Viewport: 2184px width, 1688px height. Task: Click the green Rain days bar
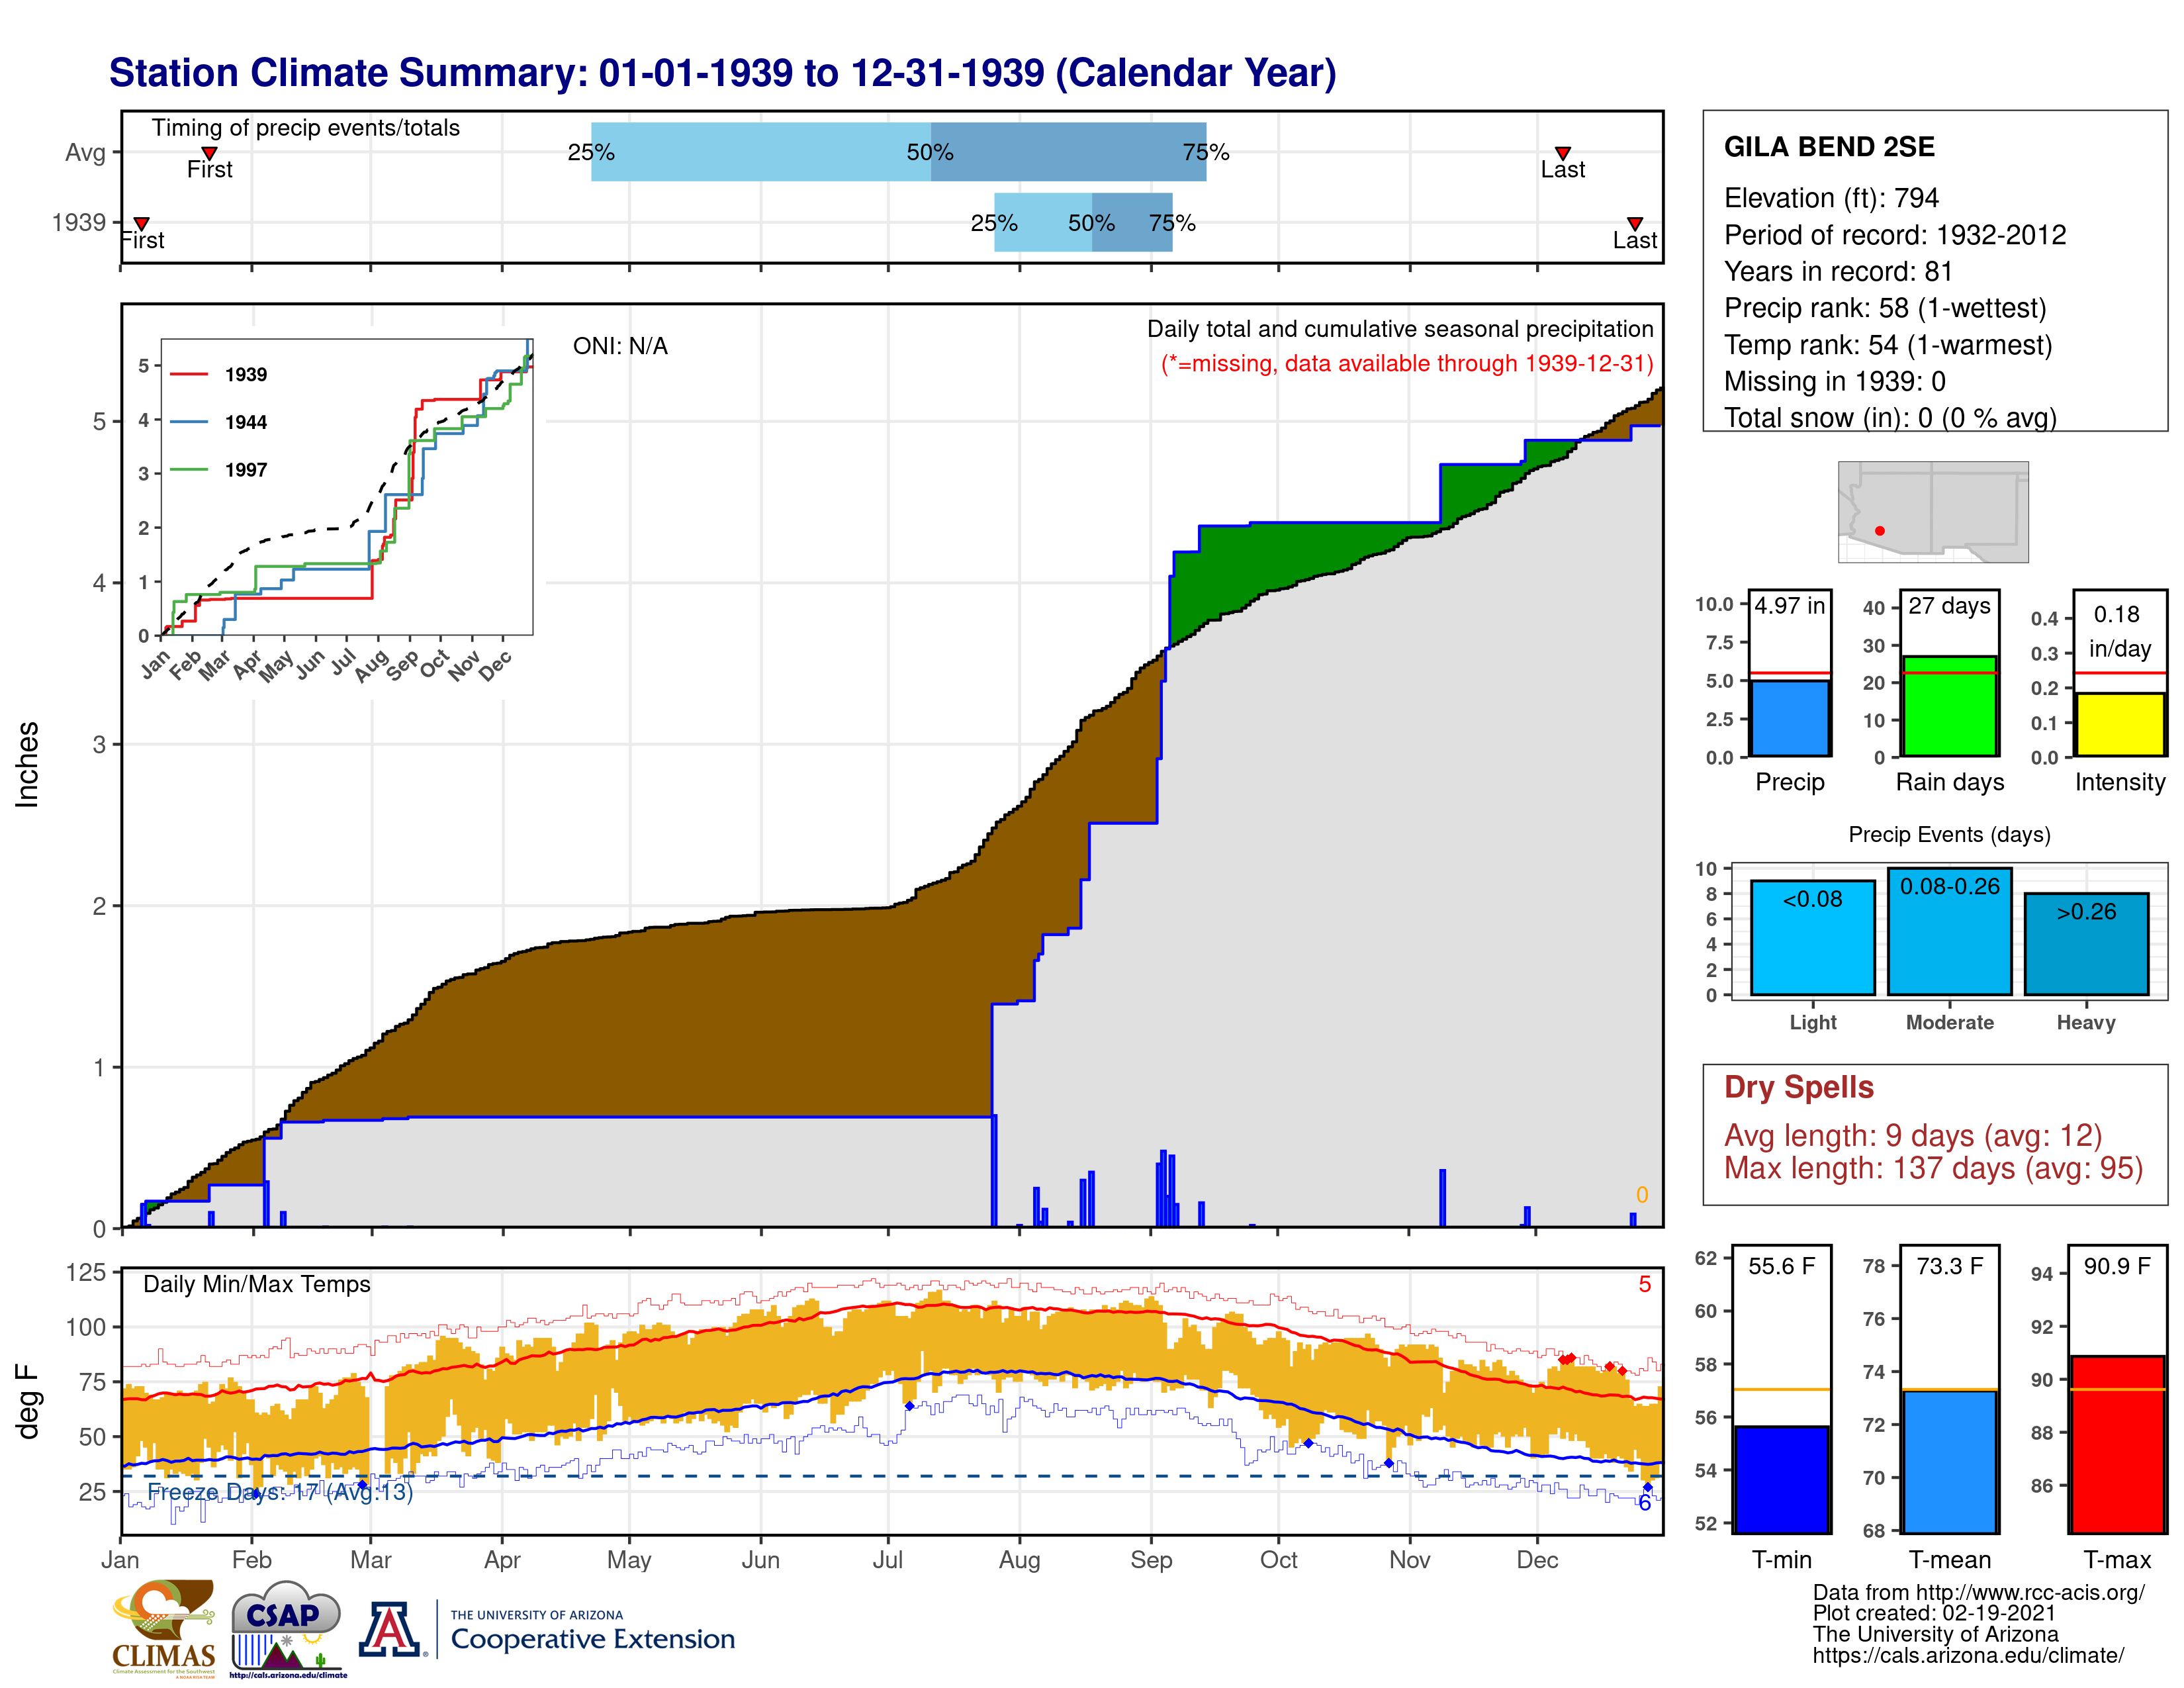pyautogui.click(x=1950, y=706)
